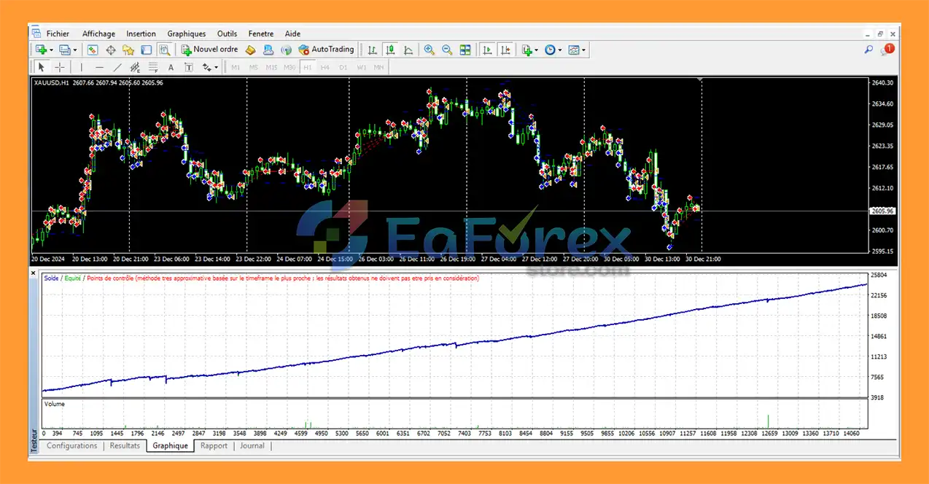Expand the new chart dropdown arrow
This screenshot has width=929, height=484.
(x=51, y=50)
